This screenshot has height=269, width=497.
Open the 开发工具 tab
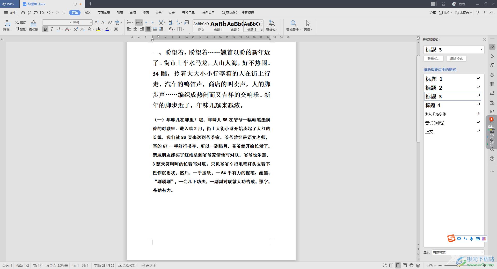click(188, 13)
